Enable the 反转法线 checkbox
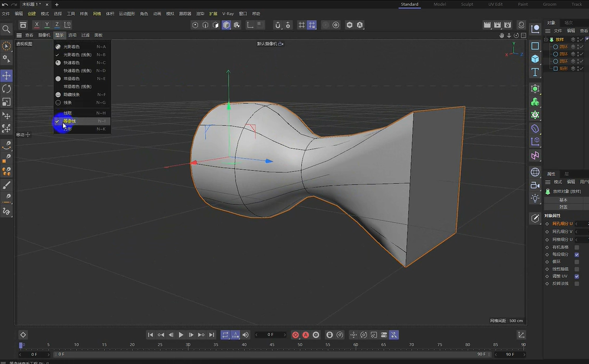 click(x=577, y=284)
